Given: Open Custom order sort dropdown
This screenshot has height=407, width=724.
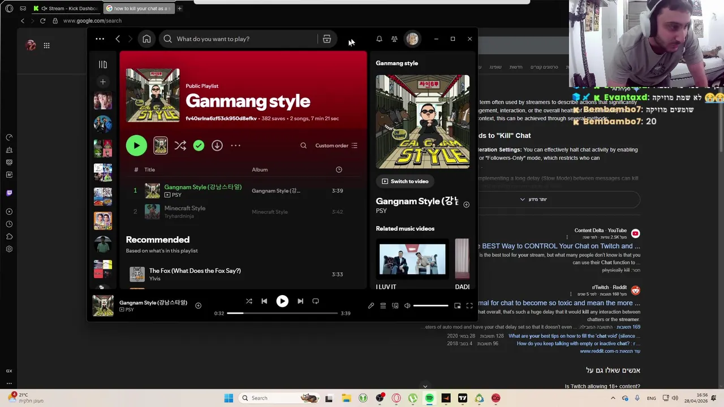Looking at the screenshot, I should 336,146.
